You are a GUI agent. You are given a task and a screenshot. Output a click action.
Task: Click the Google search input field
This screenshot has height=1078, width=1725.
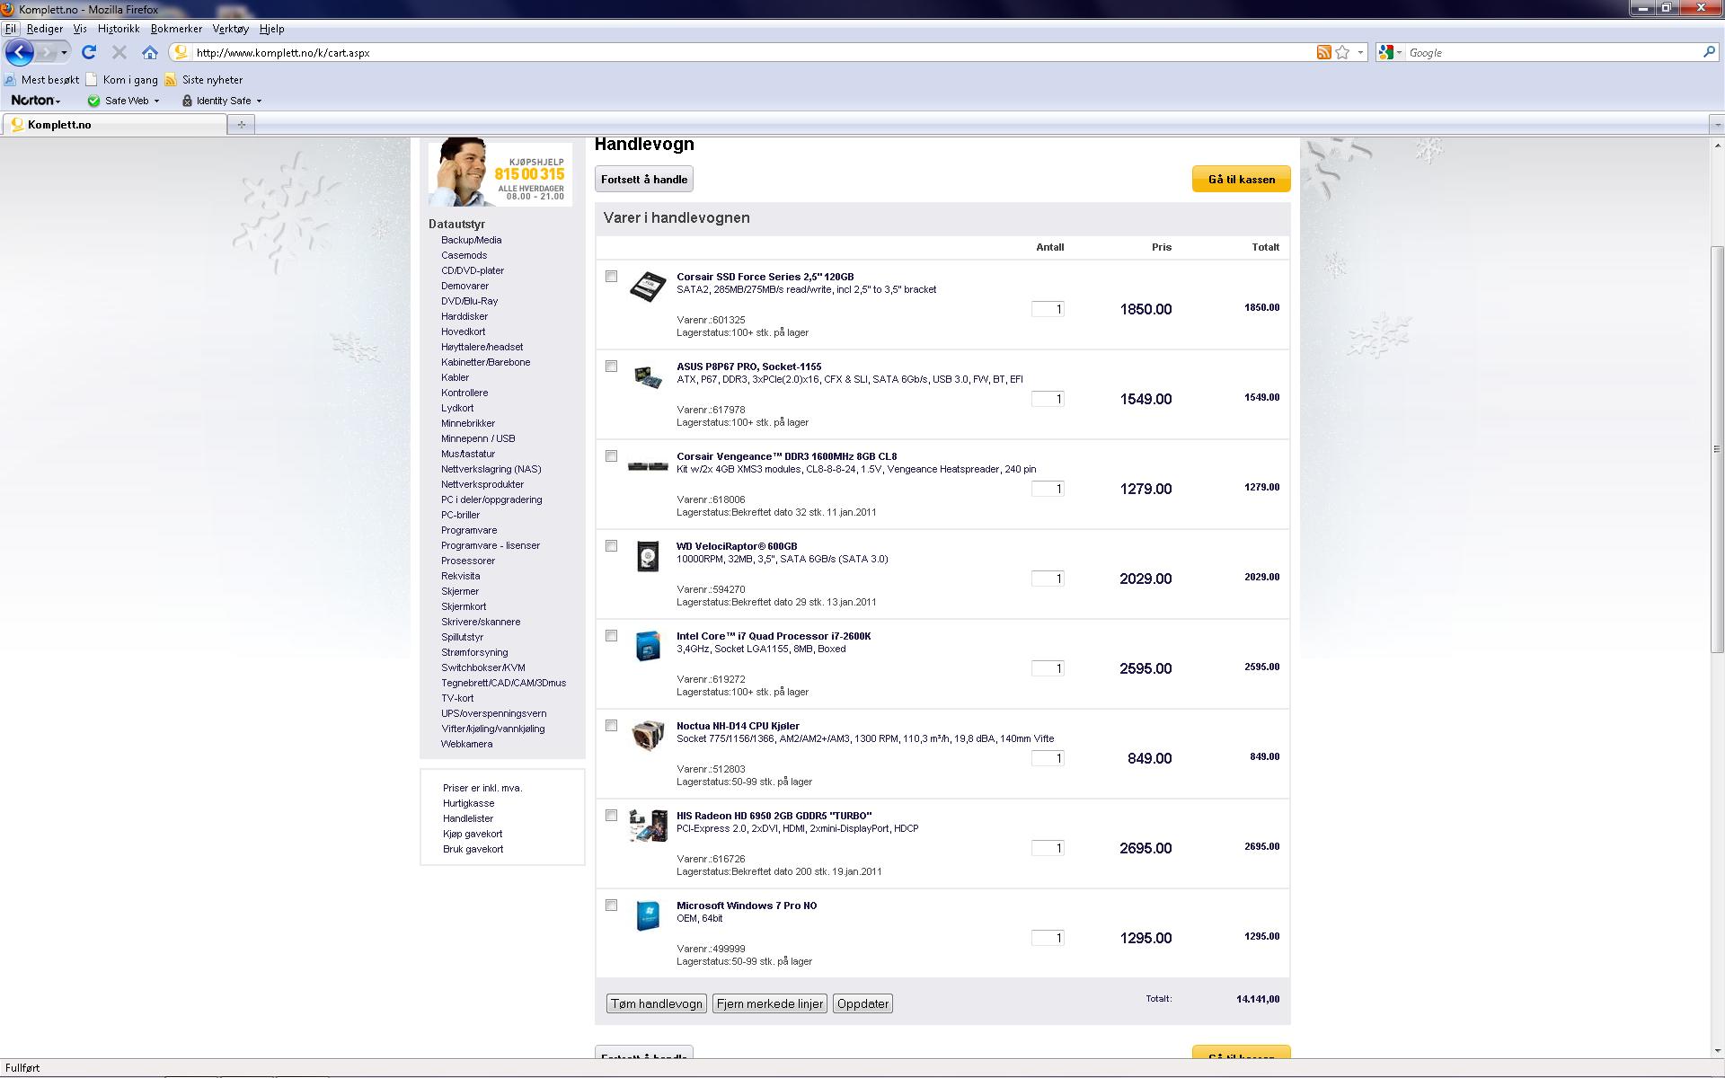1552,52
